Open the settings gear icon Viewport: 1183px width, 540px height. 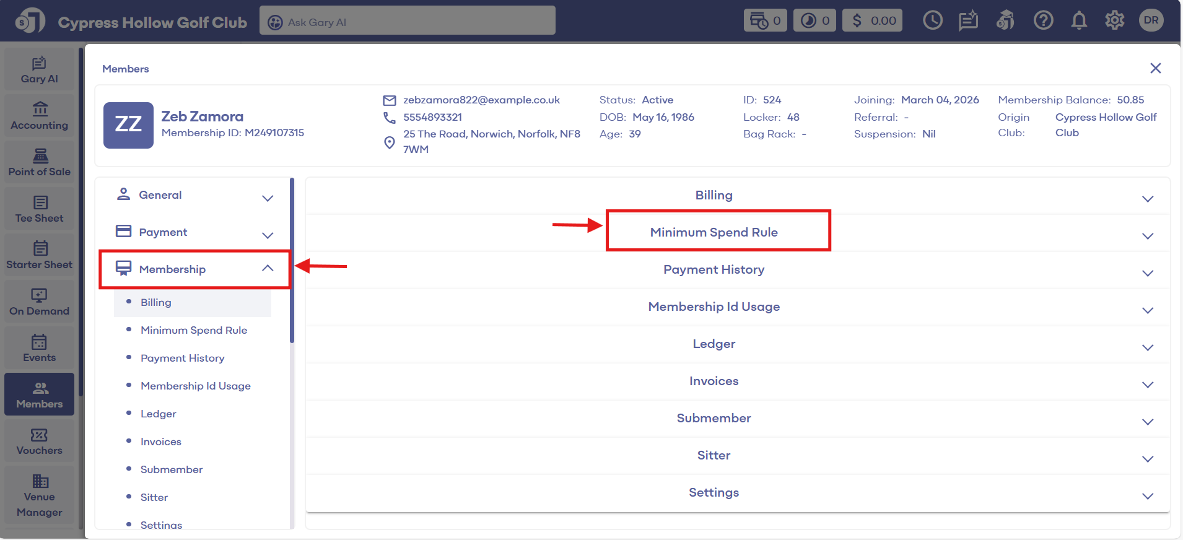1114,20
